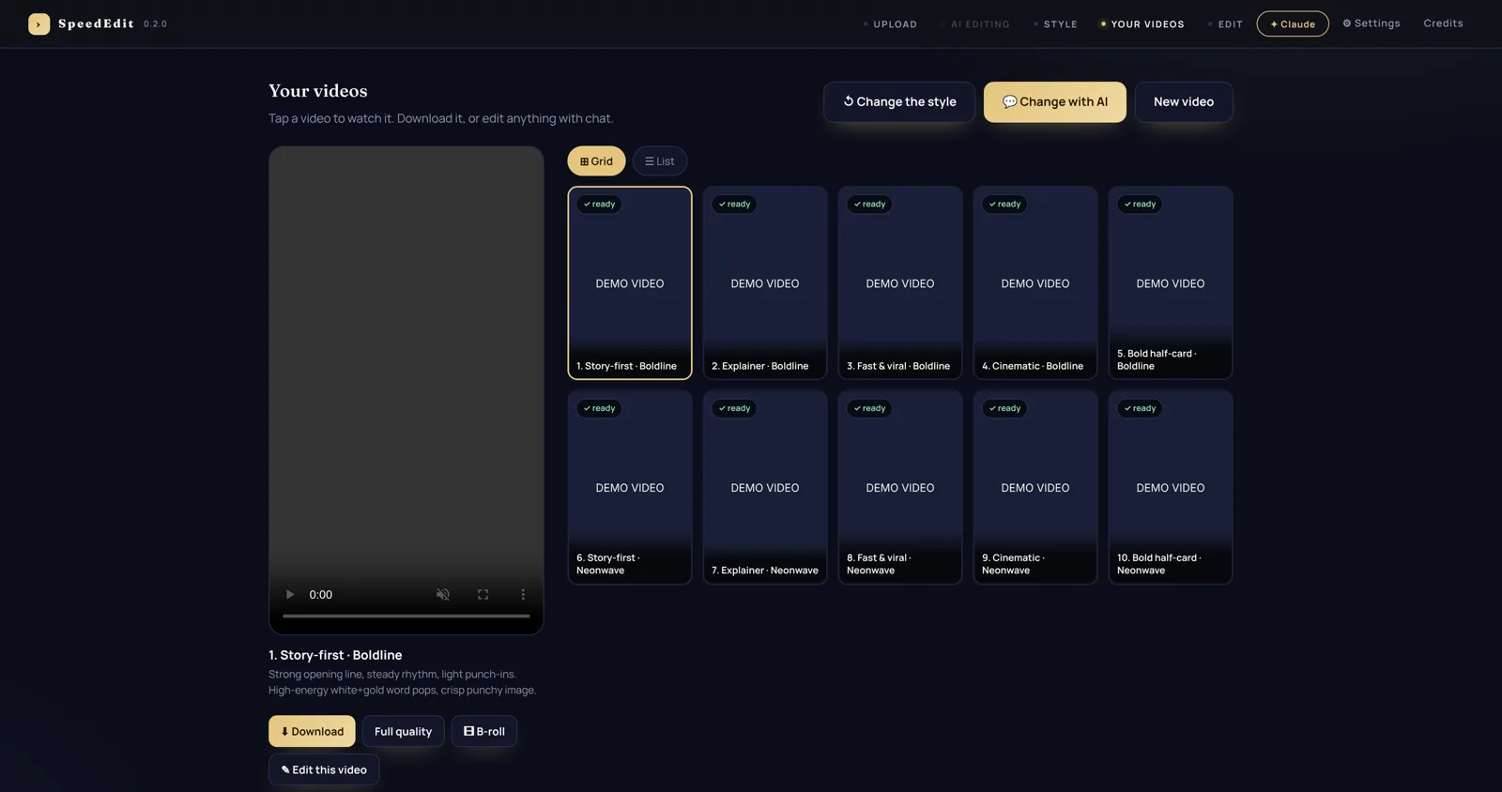The image size is (1502, 792).
Task: Open the AI Editing step
Action: coord(975,24)
